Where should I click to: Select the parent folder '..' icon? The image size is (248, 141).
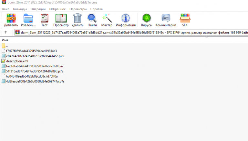tap(4, 46)
